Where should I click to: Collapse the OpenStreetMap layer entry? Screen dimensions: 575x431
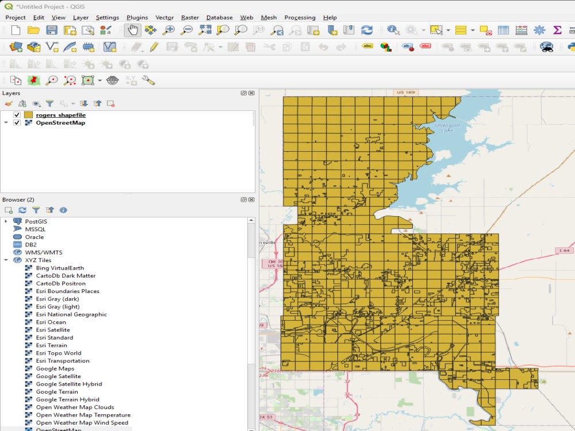(6, 123)
